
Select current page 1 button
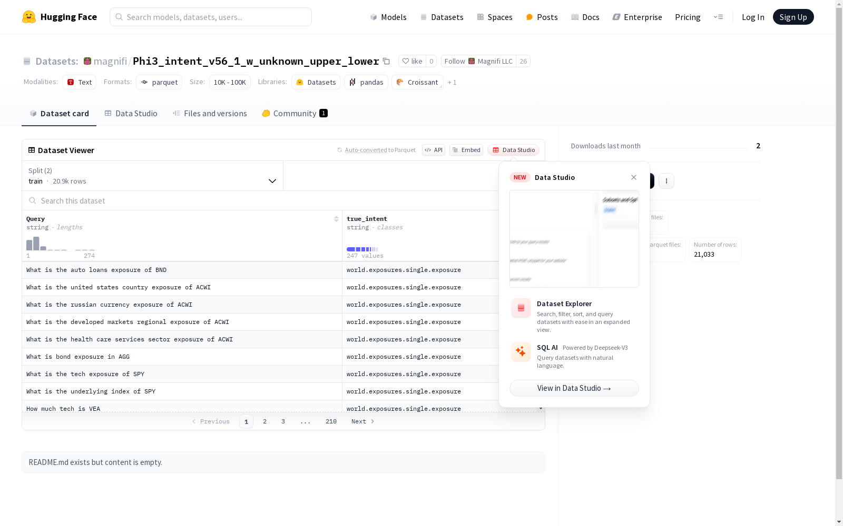coord(246,421)
